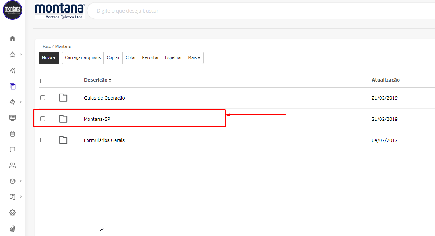Select Espelhar in the toolbar
Viewport: 435px width, 236px height.
pos(173,58)
